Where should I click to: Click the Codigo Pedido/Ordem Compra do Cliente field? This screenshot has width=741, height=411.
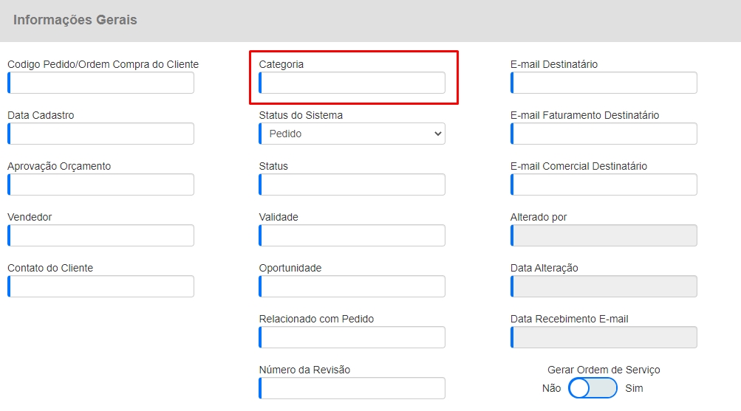(x=101, y=83)
